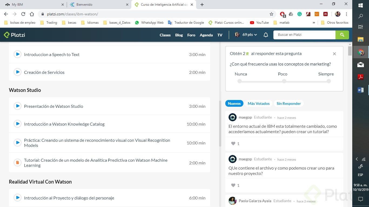Viewport: 369px width, 207px height.
Task: Show more bookmarks with the chevron
Action: click(x=314, y=23)
